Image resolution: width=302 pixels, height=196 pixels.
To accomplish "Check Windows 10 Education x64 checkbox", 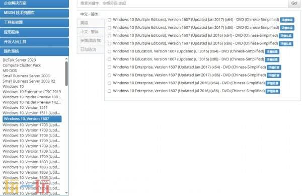I will point(109,51).
